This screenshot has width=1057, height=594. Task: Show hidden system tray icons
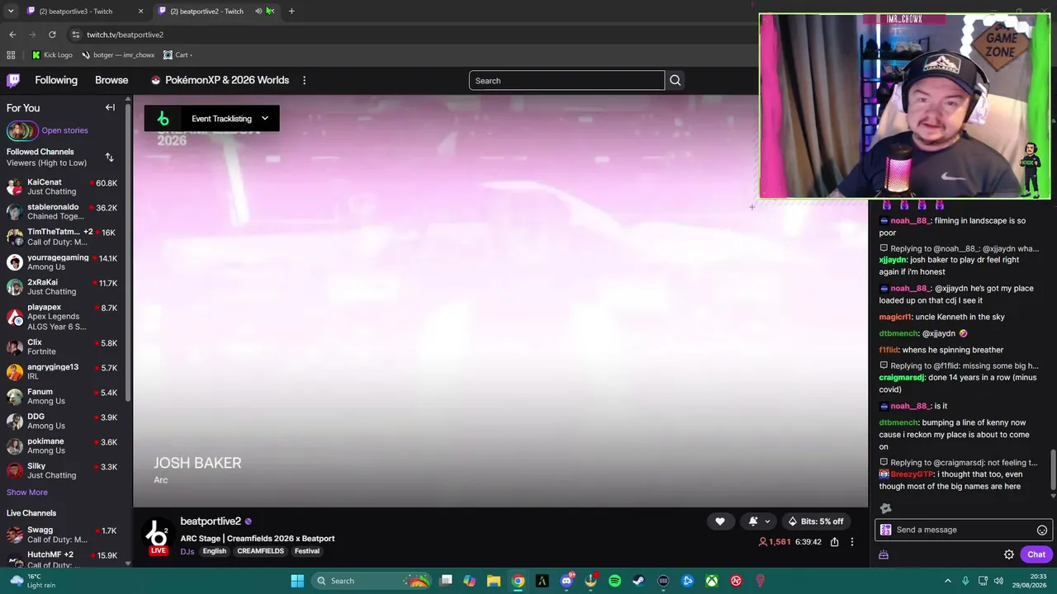(x=948, y=581)
